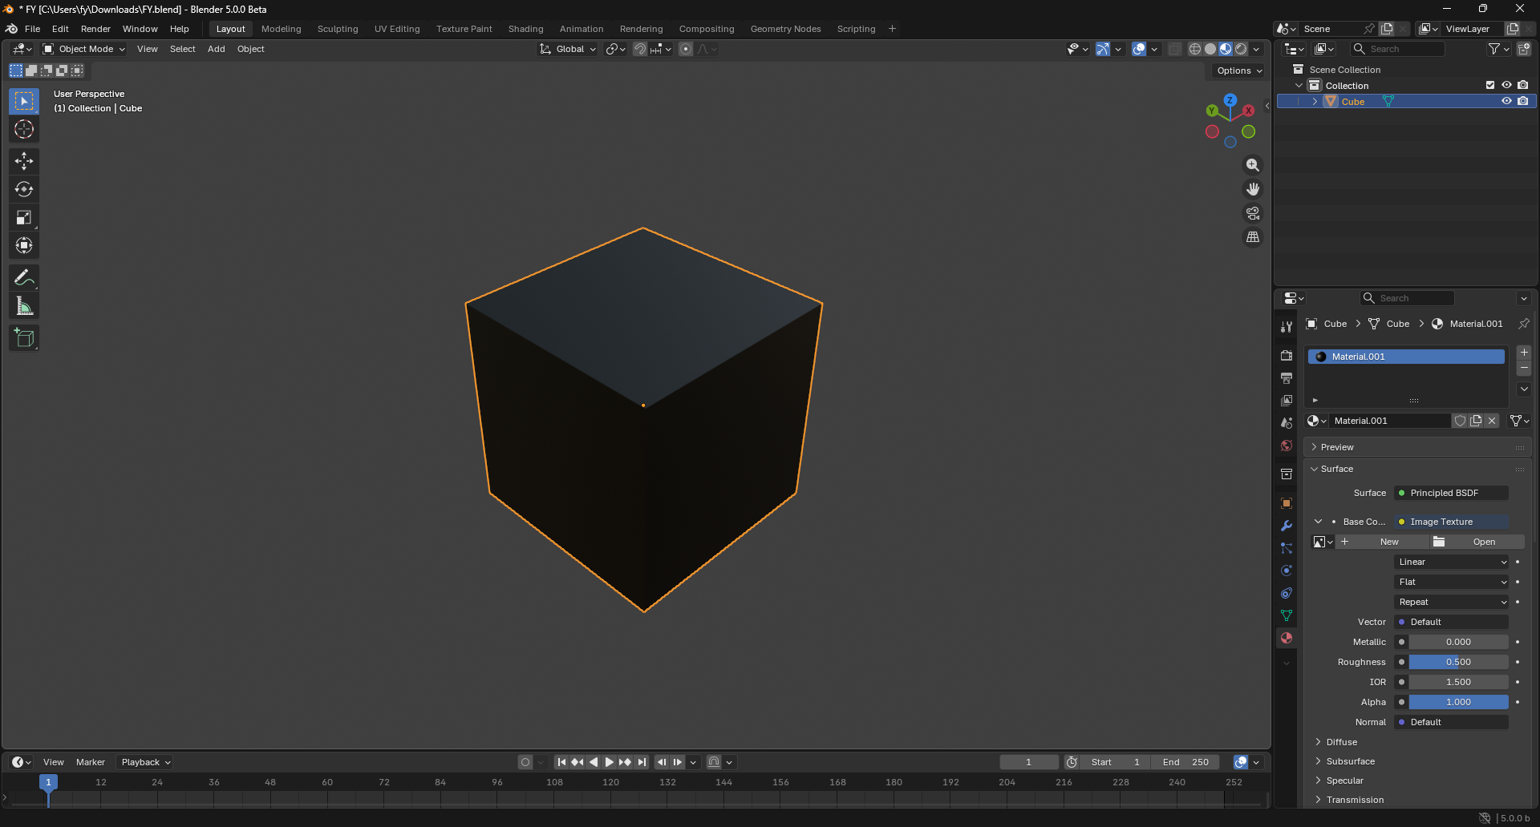Click the Add Cube tool icon
Screen dimensions: 1540x827
pos(24,338)
